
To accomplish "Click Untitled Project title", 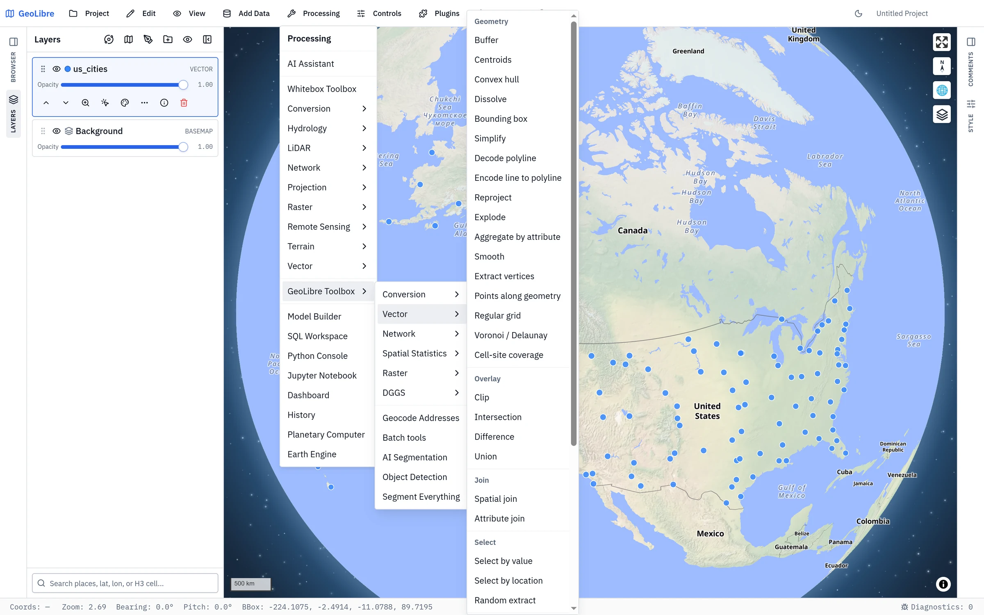I will coord(902,14).
